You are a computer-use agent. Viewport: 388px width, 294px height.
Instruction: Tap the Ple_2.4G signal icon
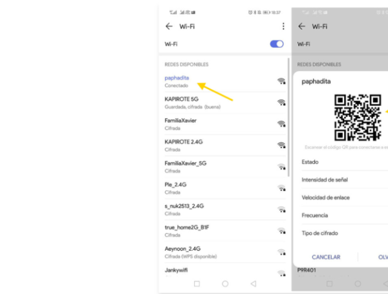pyautogui.click(x=281, y=188)
